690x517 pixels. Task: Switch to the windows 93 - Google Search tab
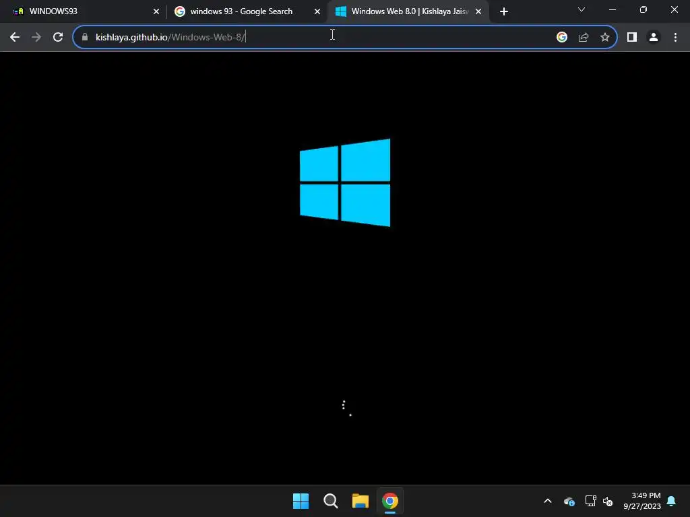[247, 11]
